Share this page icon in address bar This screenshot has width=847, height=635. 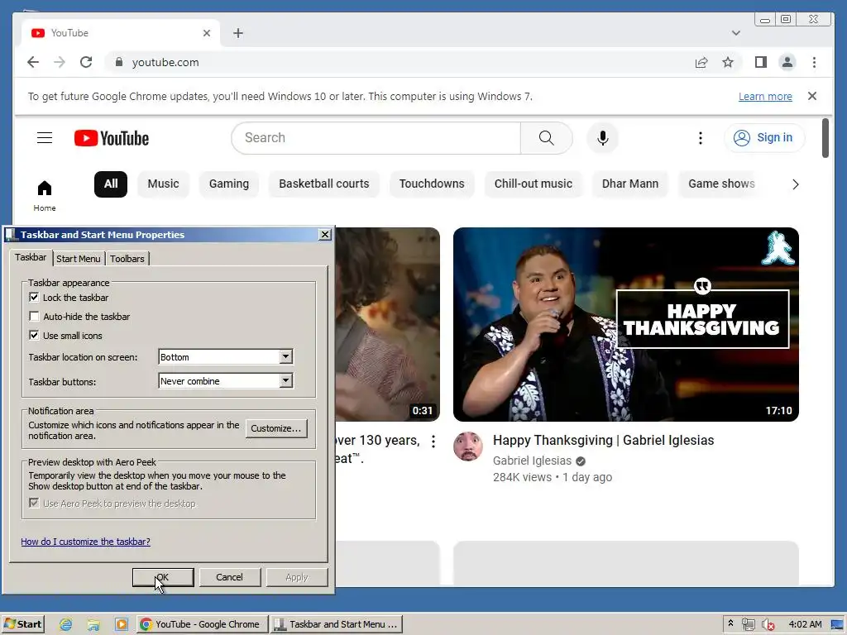pyautogui.click(x=701, y=62)
